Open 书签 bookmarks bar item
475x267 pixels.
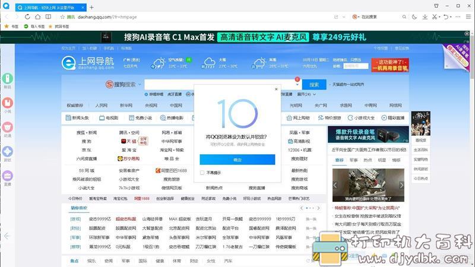click(11, 26)
